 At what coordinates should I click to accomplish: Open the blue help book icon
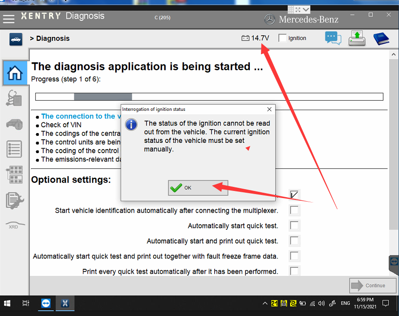[381, 39]
